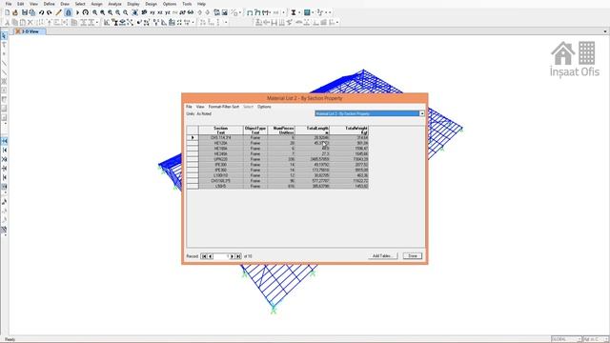610x343 pixels.
Task: Click the Rubber Band Zoom magnifier icon
Action: [x=94, y=12]
